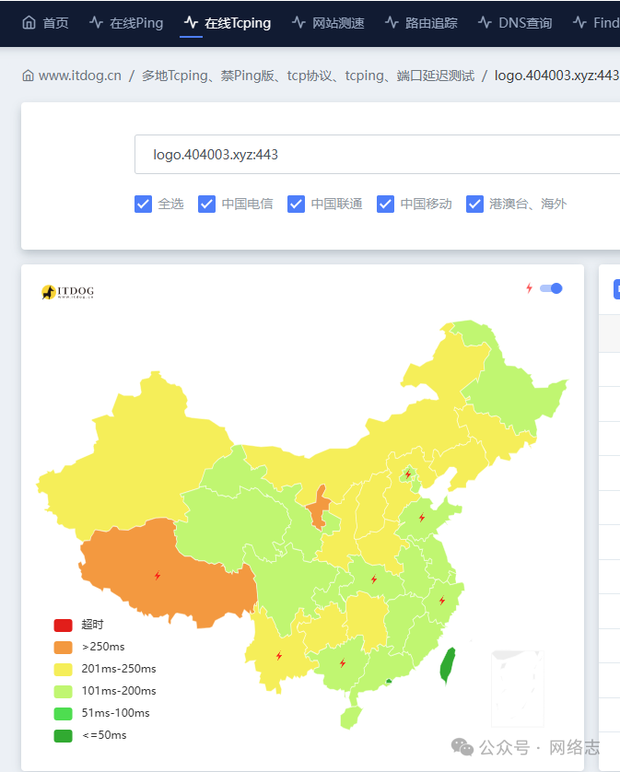Click the ITDOG logo on map

[x=67, y=292]
